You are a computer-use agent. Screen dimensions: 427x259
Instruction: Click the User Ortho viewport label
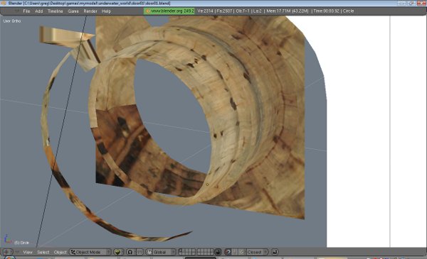(x=12, y=21)
